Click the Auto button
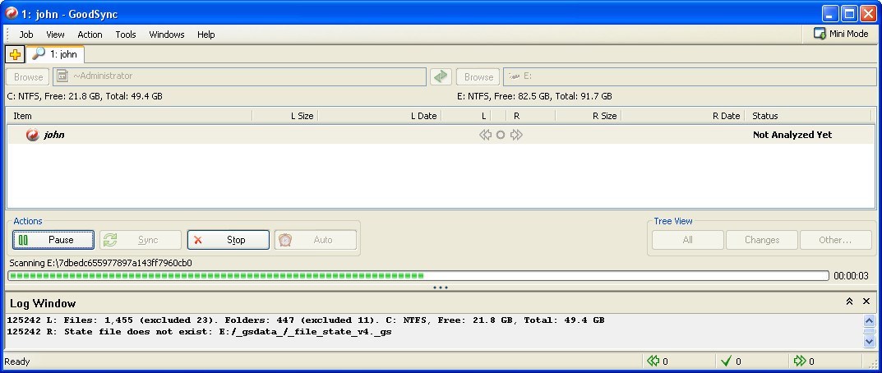 316,240
